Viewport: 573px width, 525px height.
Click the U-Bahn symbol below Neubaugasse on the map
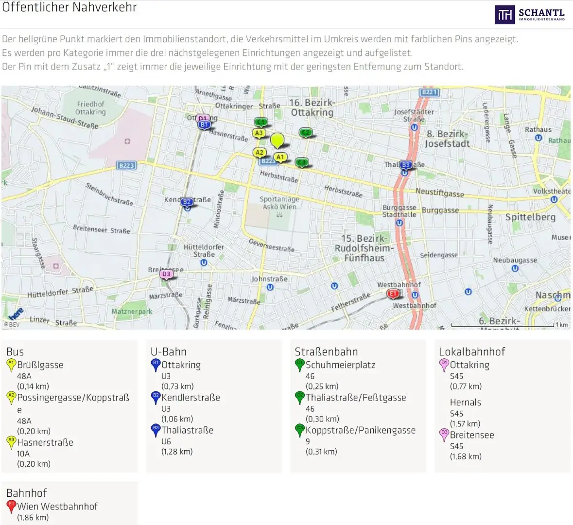click(x=515, y=268)
